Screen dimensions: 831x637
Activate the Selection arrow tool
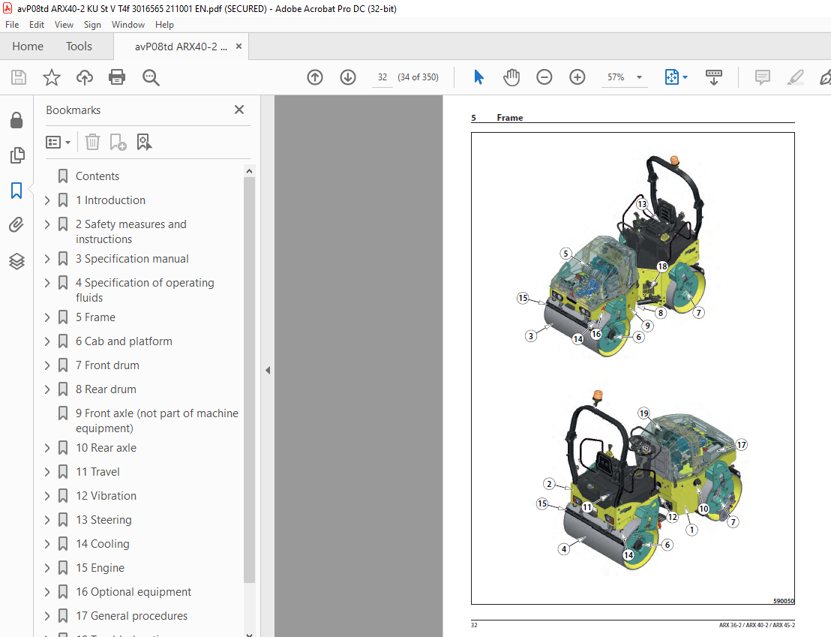[478, 77]
